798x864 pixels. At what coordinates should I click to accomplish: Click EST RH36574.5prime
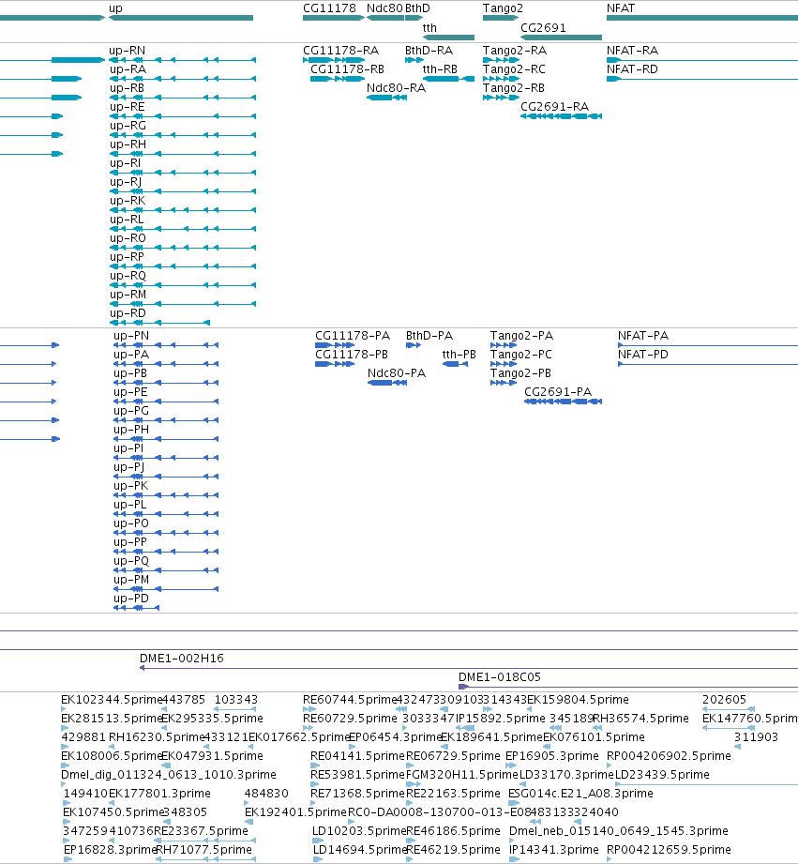pos(640,719)
